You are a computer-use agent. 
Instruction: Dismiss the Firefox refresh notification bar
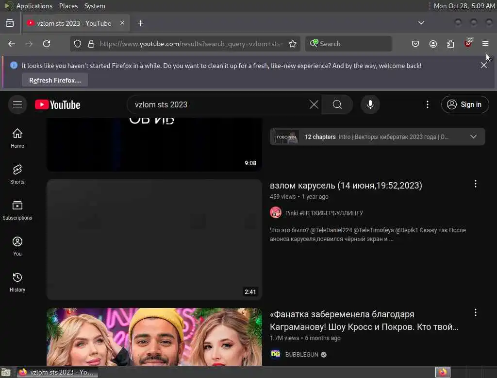[484, 65]
